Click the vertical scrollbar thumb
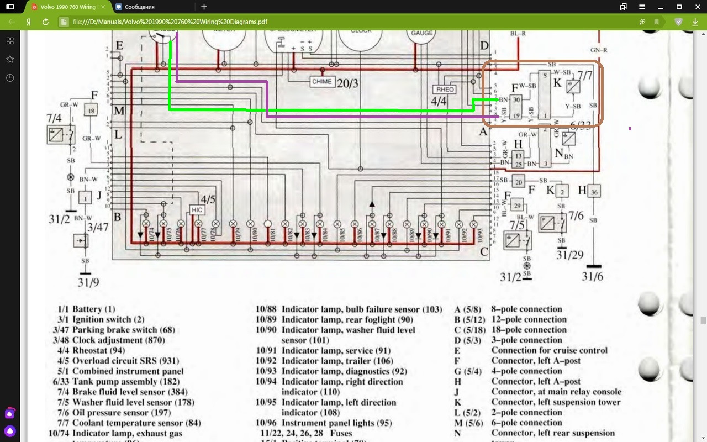The width and height of the screenshot is (707, 442). (703, 320)
